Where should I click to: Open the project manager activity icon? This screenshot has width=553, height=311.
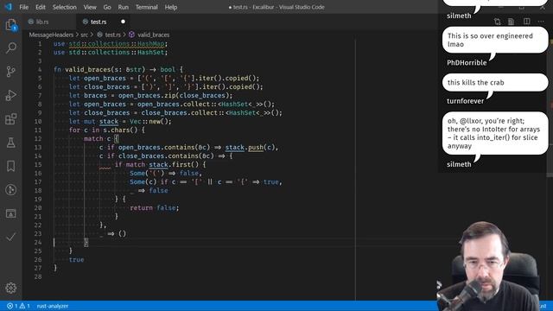coord(11,213)
